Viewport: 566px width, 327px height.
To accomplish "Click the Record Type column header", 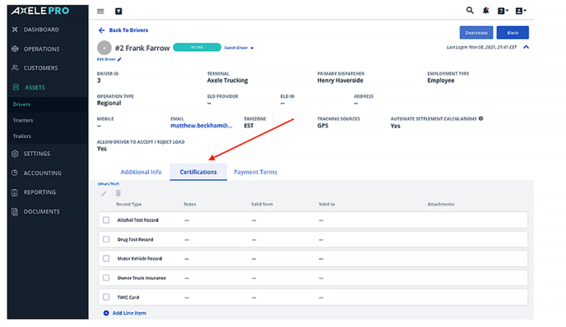I will pos(129,204).
